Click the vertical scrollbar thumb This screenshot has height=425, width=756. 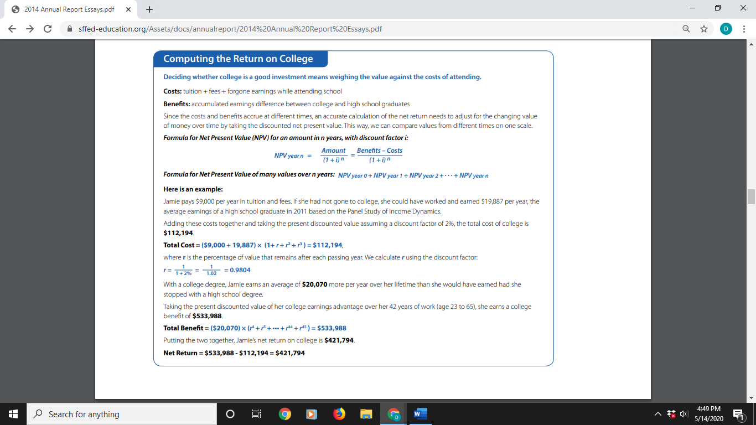click(751, 196)
